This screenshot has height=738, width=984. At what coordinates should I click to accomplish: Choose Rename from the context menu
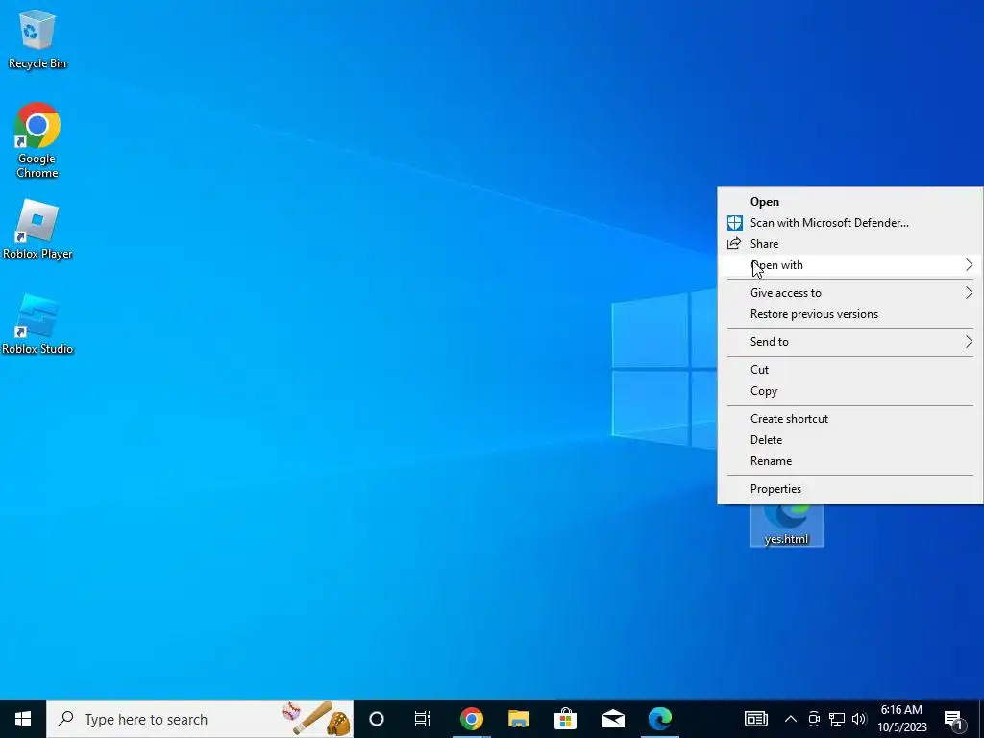coord(849,460)
